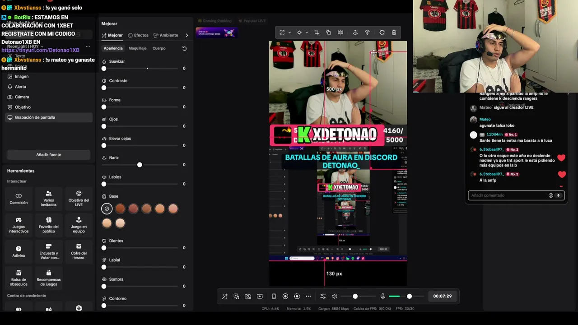The height and width of the screenshot is (325, 578).
Task: Switch to the Ambiente tab
Action: click(166, 35)
